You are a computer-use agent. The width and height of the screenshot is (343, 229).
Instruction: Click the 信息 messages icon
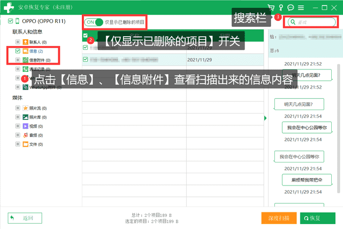(x=25, y=51)
